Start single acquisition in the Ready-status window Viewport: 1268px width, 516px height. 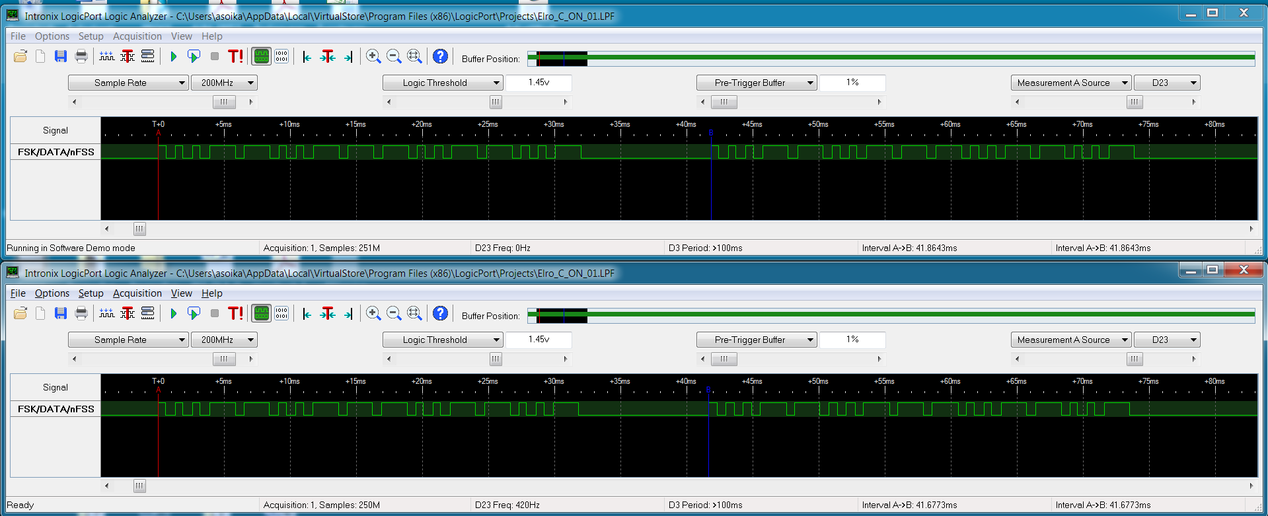(x=174, y=313)
